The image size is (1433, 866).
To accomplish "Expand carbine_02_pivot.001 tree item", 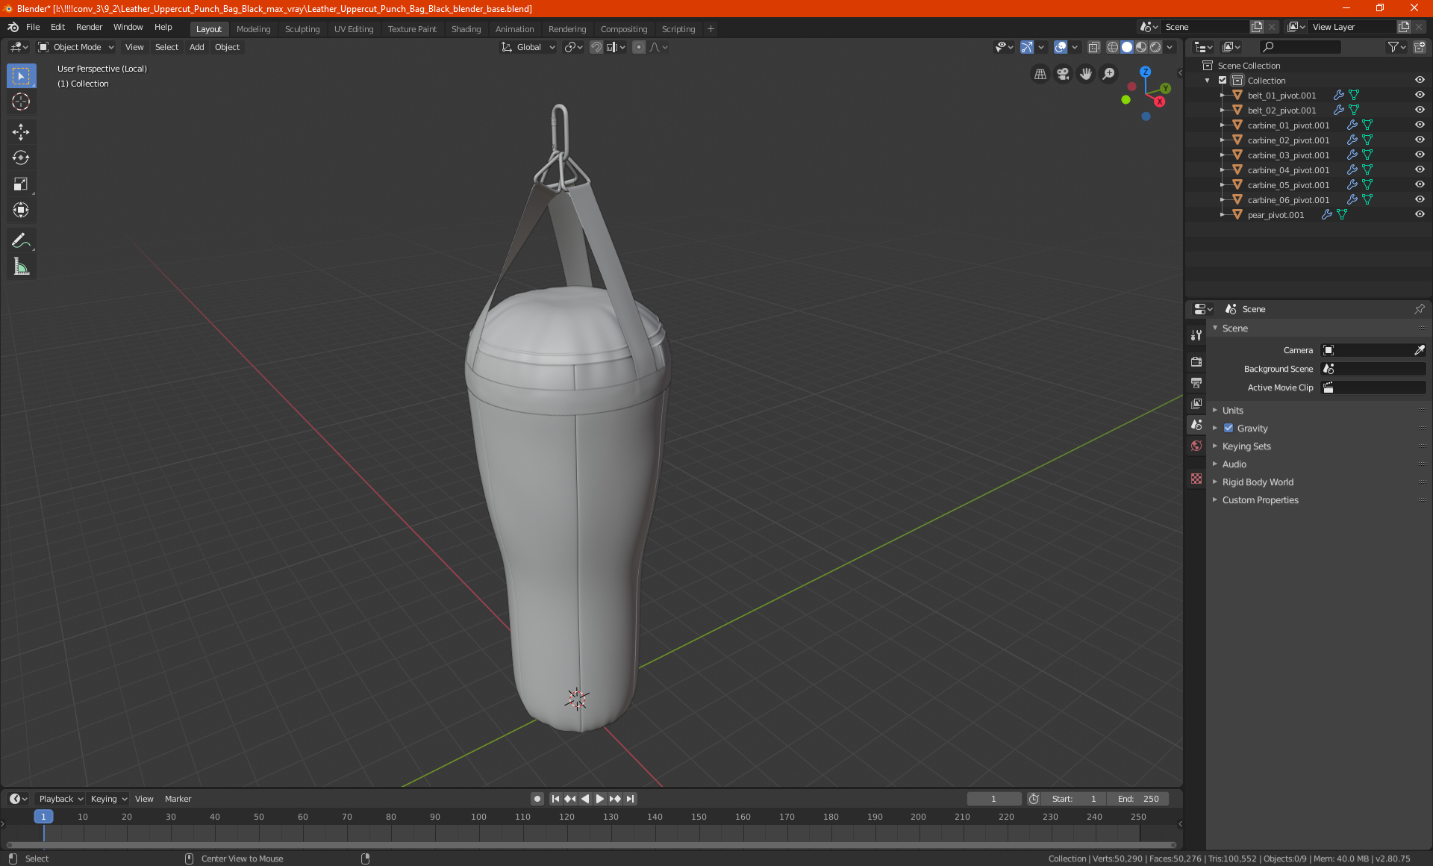I will point(1222,140).
